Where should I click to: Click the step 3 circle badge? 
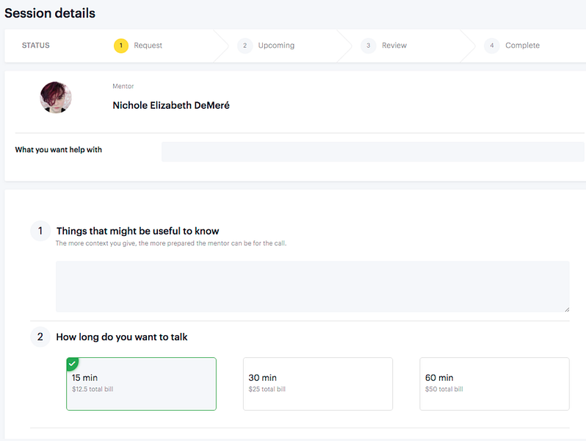(368, 46)
